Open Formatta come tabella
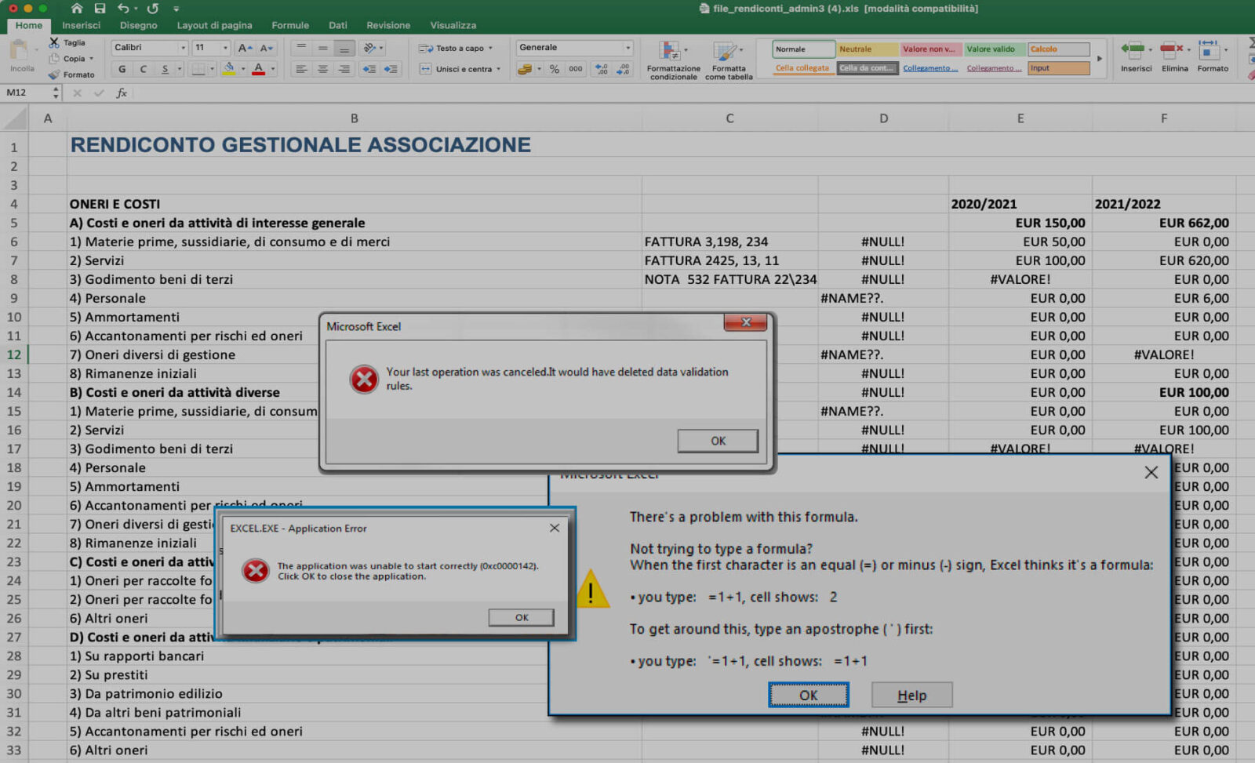 [729, 60]
